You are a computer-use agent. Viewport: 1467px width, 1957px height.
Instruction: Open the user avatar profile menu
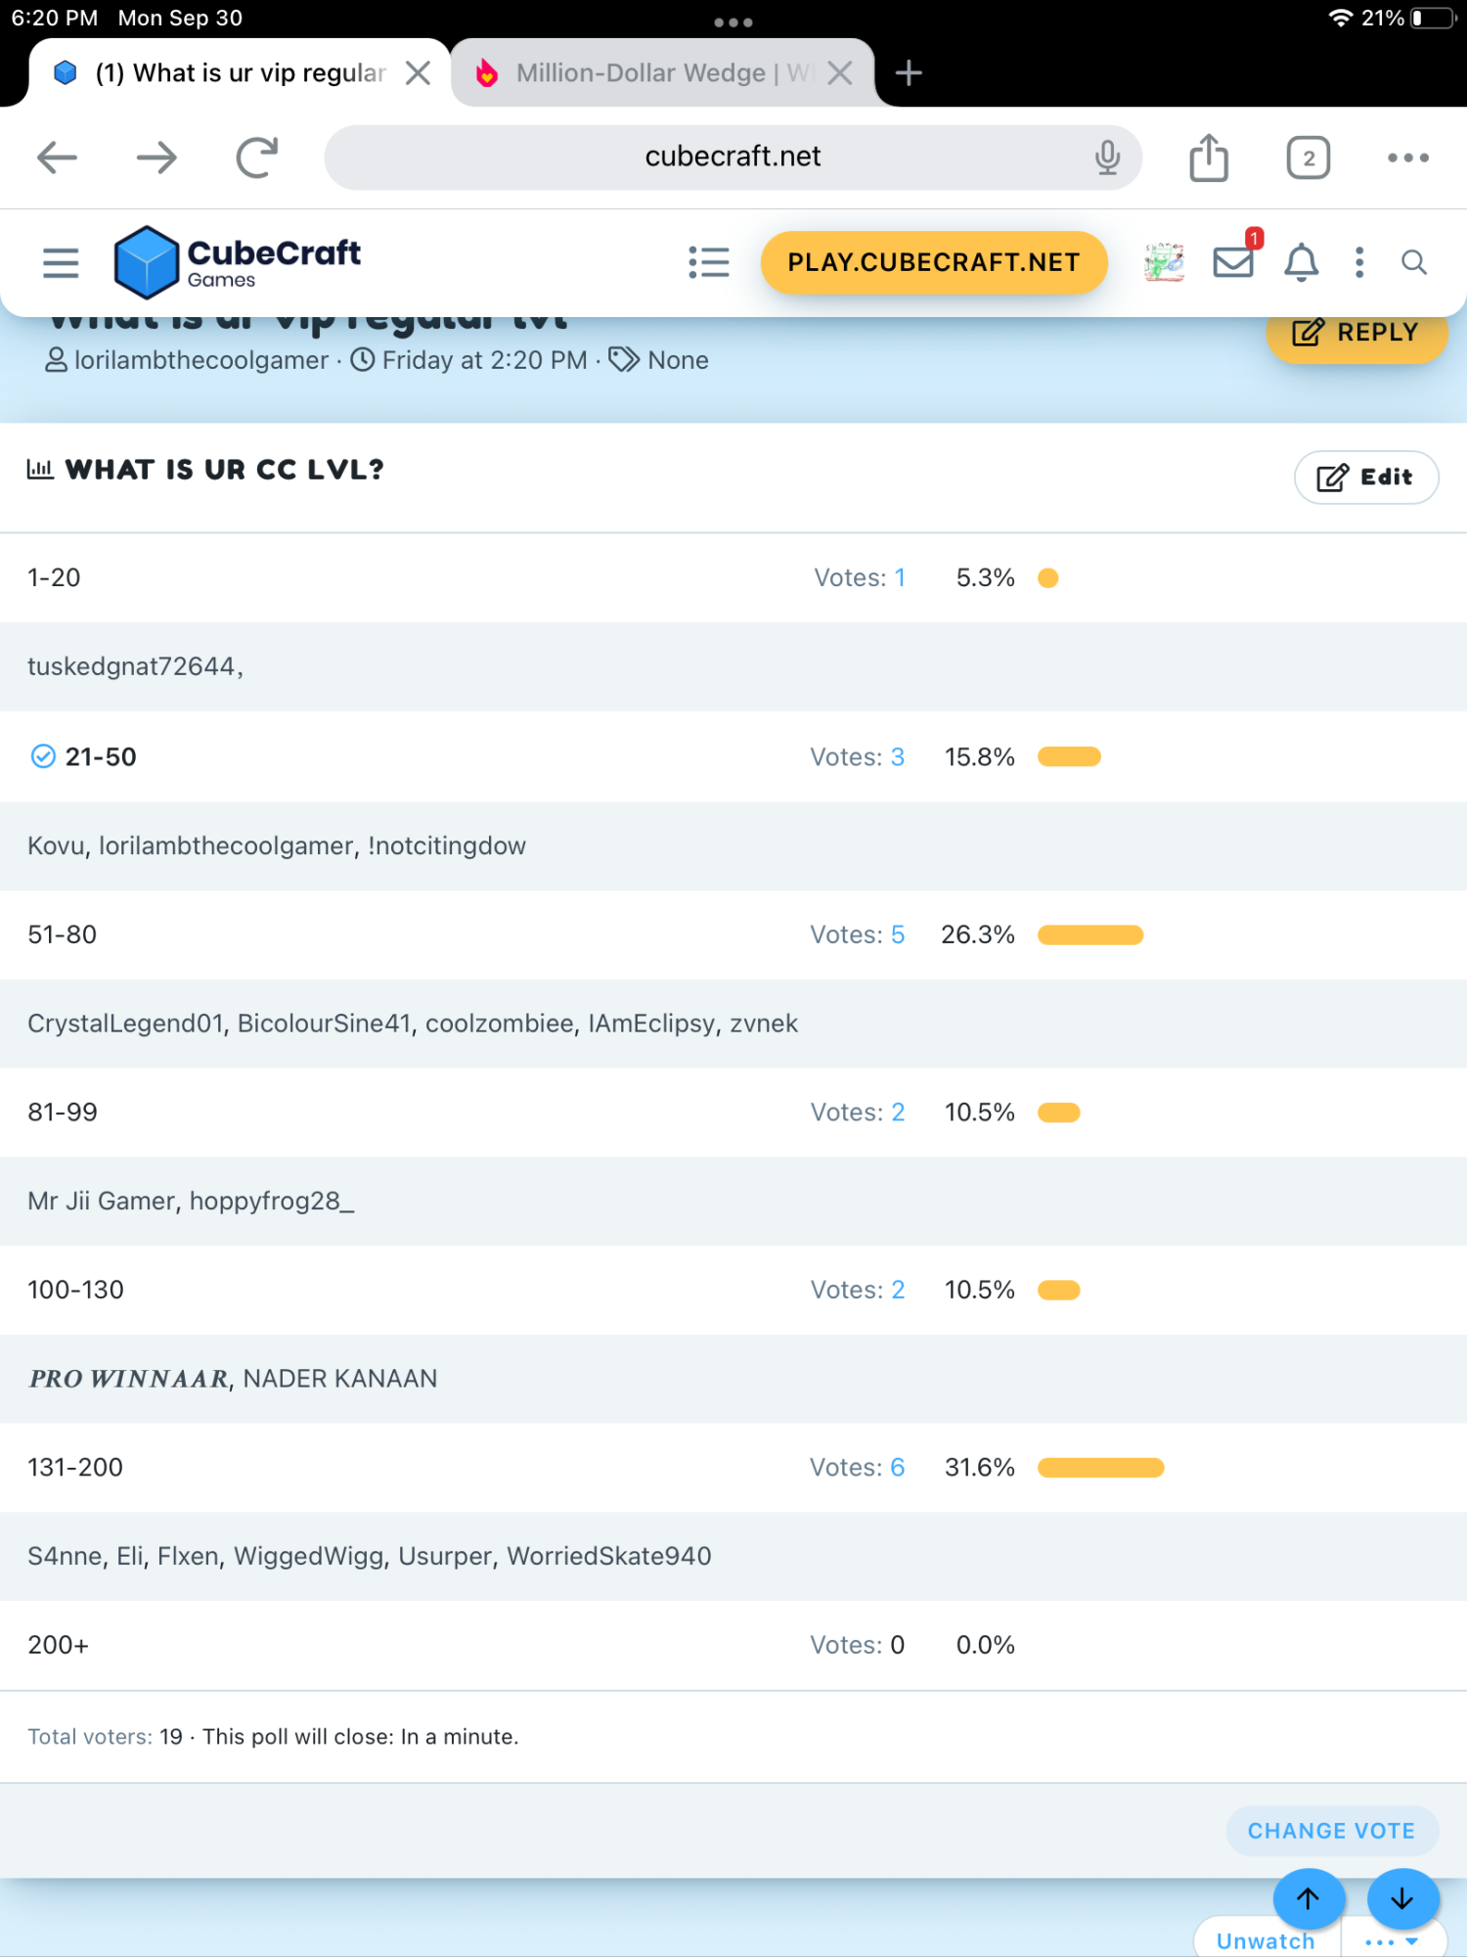[x=1164, y=262]
